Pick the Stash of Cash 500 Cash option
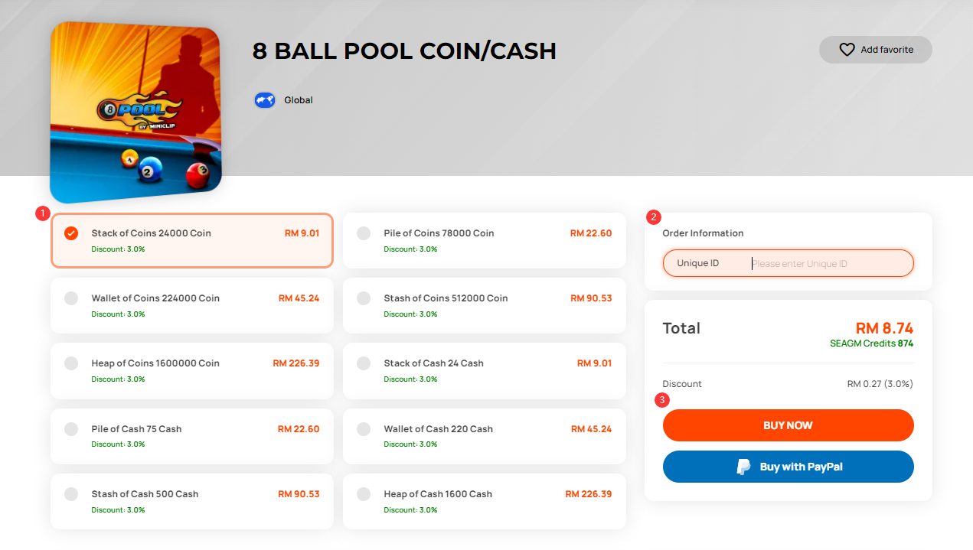The width and height of the screenshot is (973, 550). coord(191,501)
